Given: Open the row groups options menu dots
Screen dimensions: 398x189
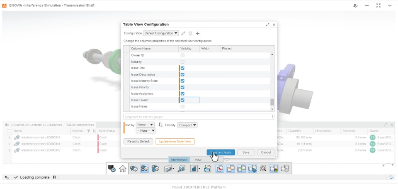Looking at the screenshot, I should [x=273, y=117].
